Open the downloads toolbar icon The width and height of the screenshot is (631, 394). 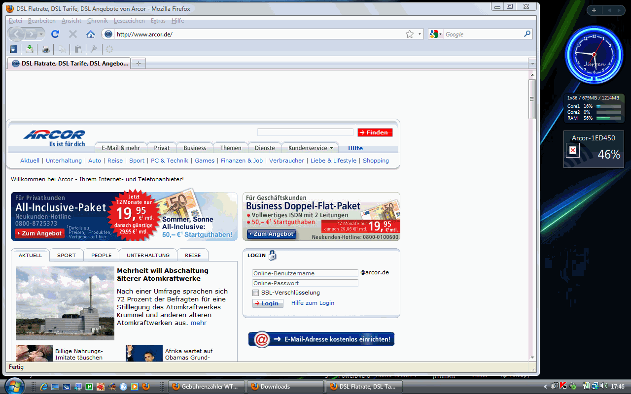point(30,49)
